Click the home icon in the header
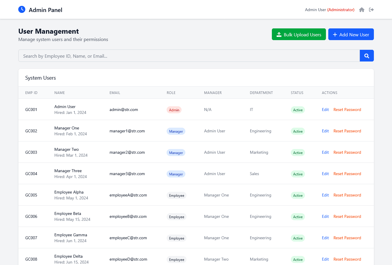 (x=362, y=10)
